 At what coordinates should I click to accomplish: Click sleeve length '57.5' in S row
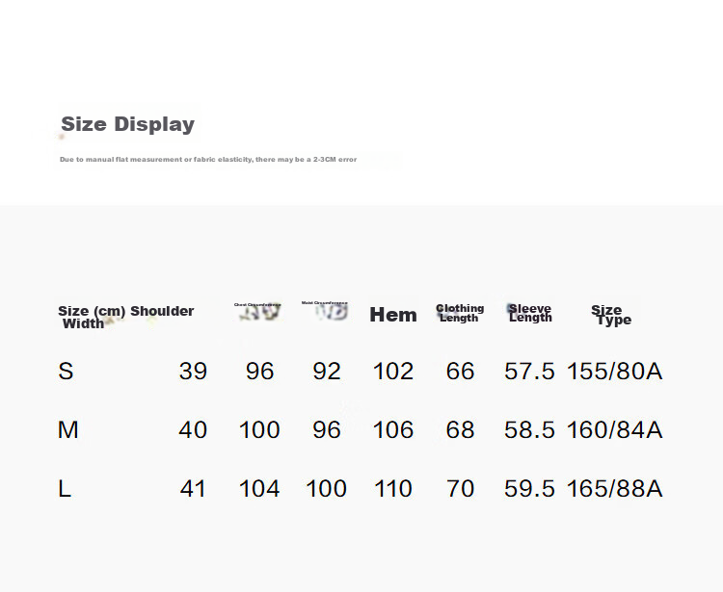pos(529,371)
